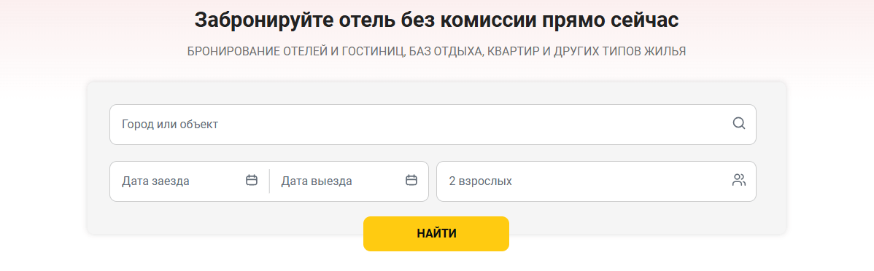Click the word ГОСТИНИЦ in the subtitle
Viewport: 874px width, 271px height.
click(x=374, y=51)
